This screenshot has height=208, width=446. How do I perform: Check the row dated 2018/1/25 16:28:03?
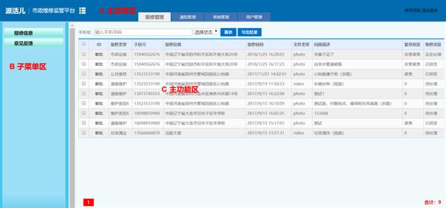(x=84, y=54)
